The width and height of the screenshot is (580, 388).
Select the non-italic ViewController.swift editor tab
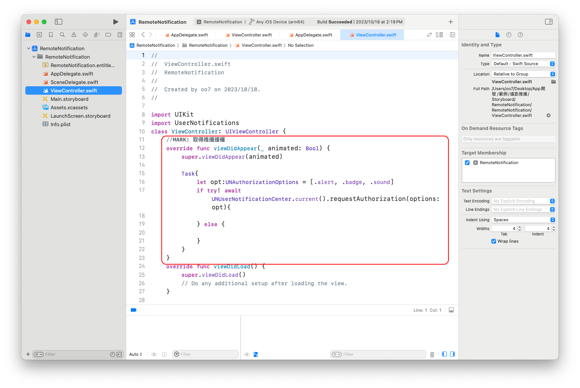249,35
